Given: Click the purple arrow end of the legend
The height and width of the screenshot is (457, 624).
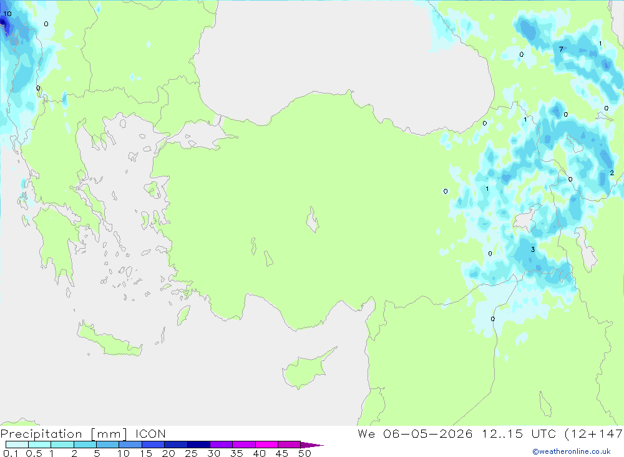Looking at the screenshot, I should click(x=311, y=445).
